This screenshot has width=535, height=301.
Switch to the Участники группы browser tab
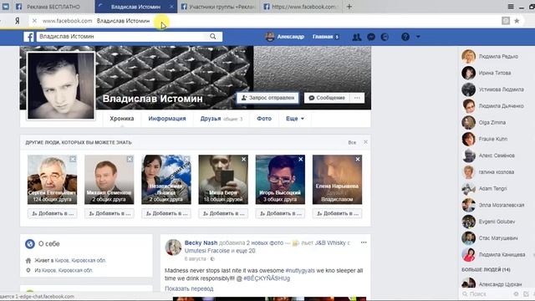click(x=218, y=7)
